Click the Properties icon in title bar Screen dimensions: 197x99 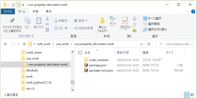coord(13,5)
